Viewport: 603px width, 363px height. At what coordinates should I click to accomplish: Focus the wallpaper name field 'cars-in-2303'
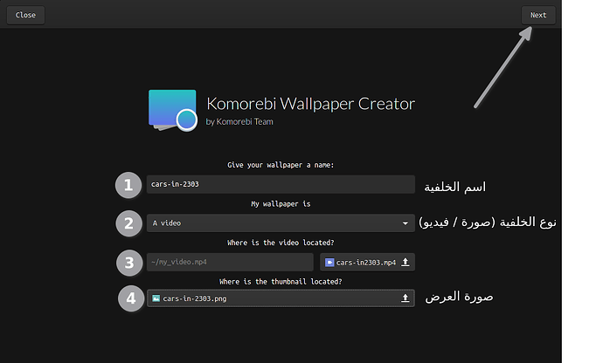[x=281, y=184]
